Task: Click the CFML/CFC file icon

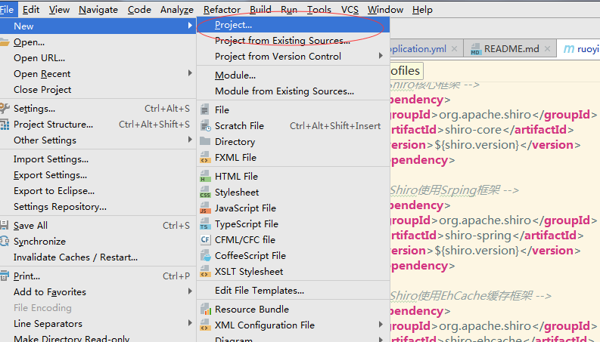Action: tap(205, 240)
